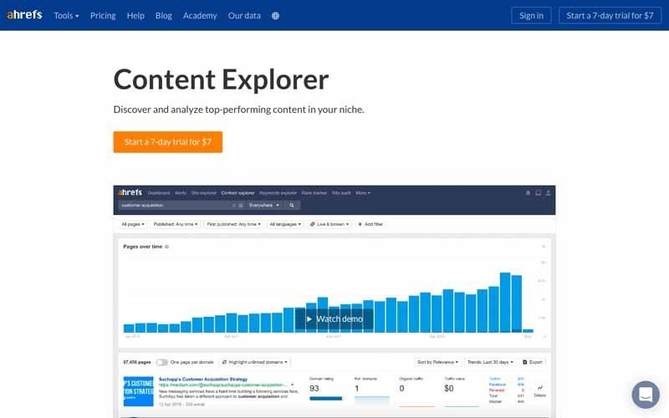Select Site explorer tab in the demo
This screenshot has width=669, height=418.
[x=203, y=193]
